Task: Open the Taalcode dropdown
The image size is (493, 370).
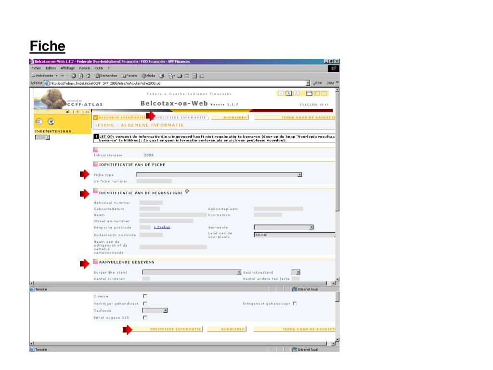Action: pyautogui.click(x=155, y=311)
